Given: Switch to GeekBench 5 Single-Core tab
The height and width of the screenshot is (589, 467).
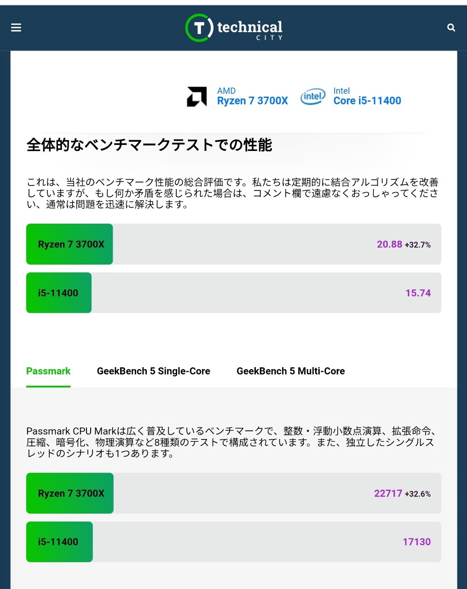Looking at the screenshot, I should 153,371.
